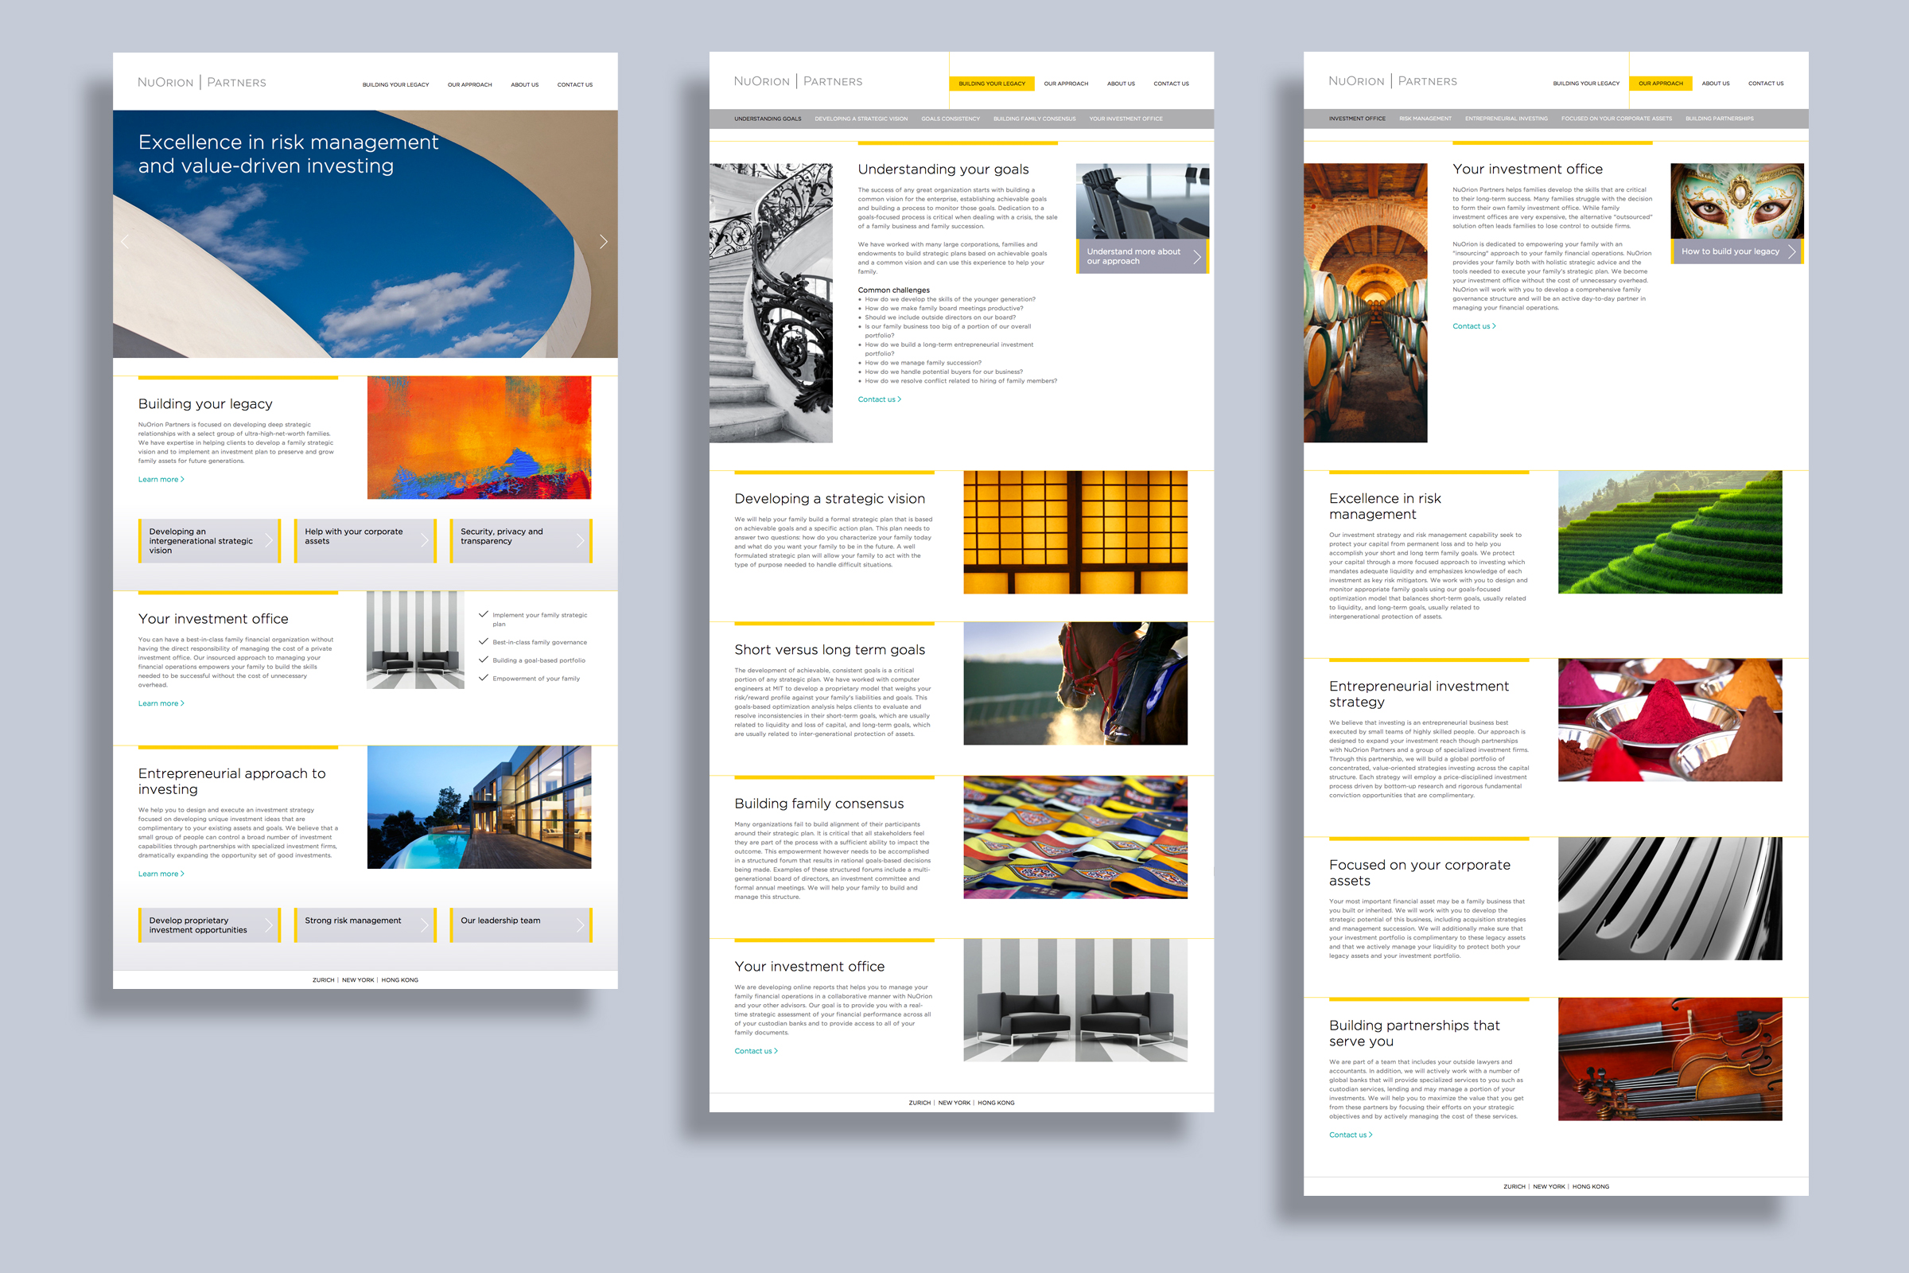Open Risk Management in the gray submenu
Image resolution: width=1909 pixels, height=1273 pixels.
pos(1425,119)
